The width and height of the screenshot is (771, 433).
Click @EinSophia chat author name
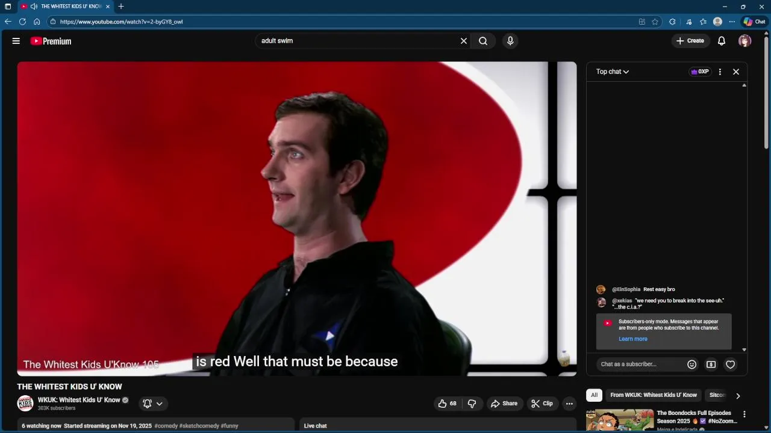click(x=626, y=289)
